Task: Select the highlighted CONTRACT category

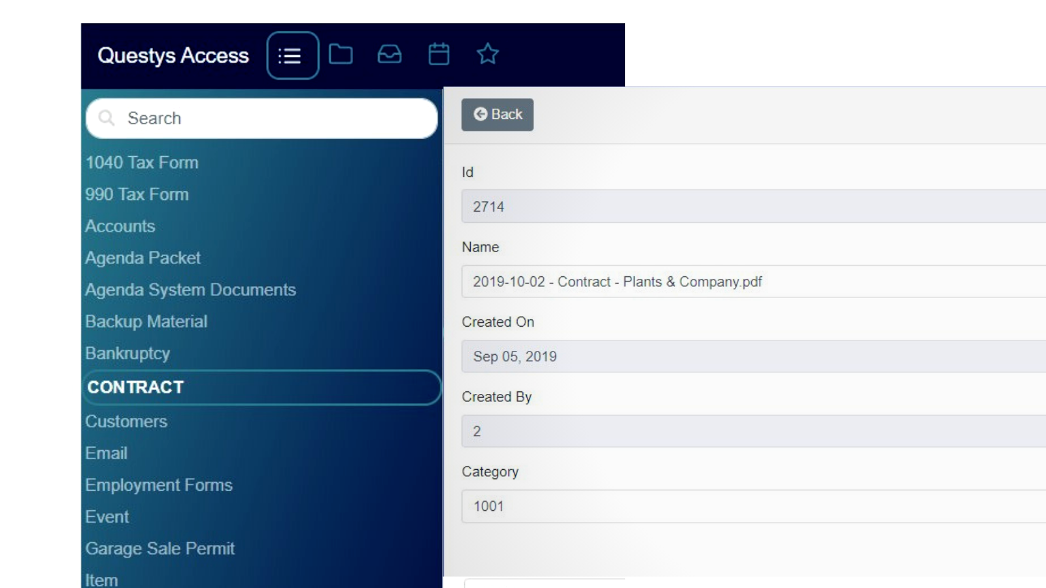Action: (x=261, y=387)
